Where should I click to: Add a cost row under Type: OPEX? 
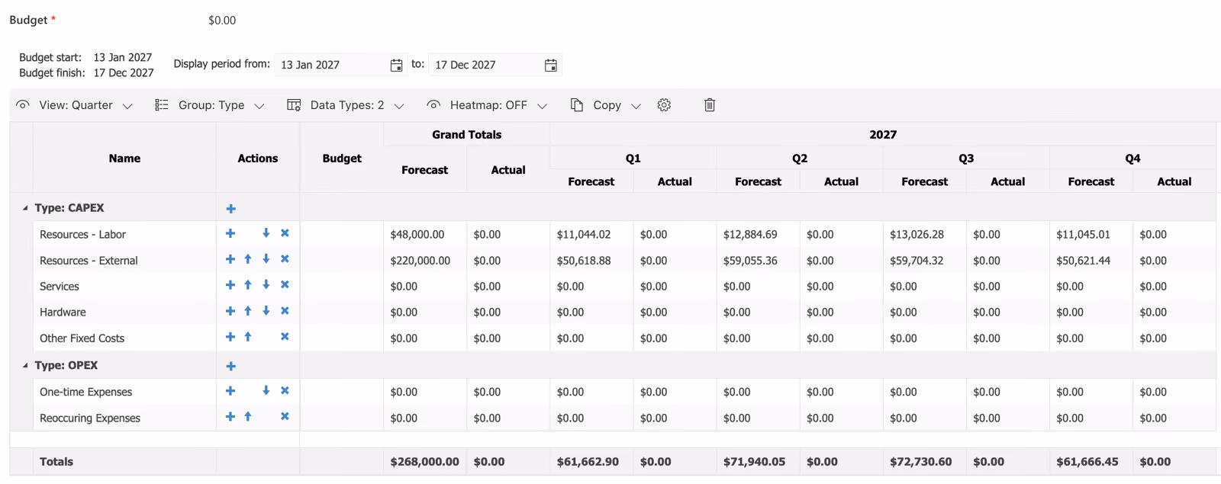pyautogui.click(x=230, y=367)
